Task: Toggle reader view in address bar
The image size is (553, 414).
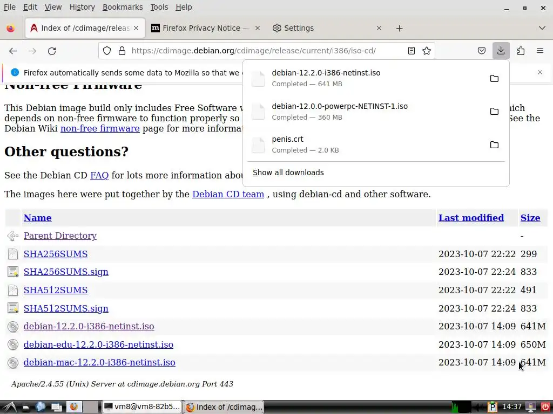Action: (411, 51)
